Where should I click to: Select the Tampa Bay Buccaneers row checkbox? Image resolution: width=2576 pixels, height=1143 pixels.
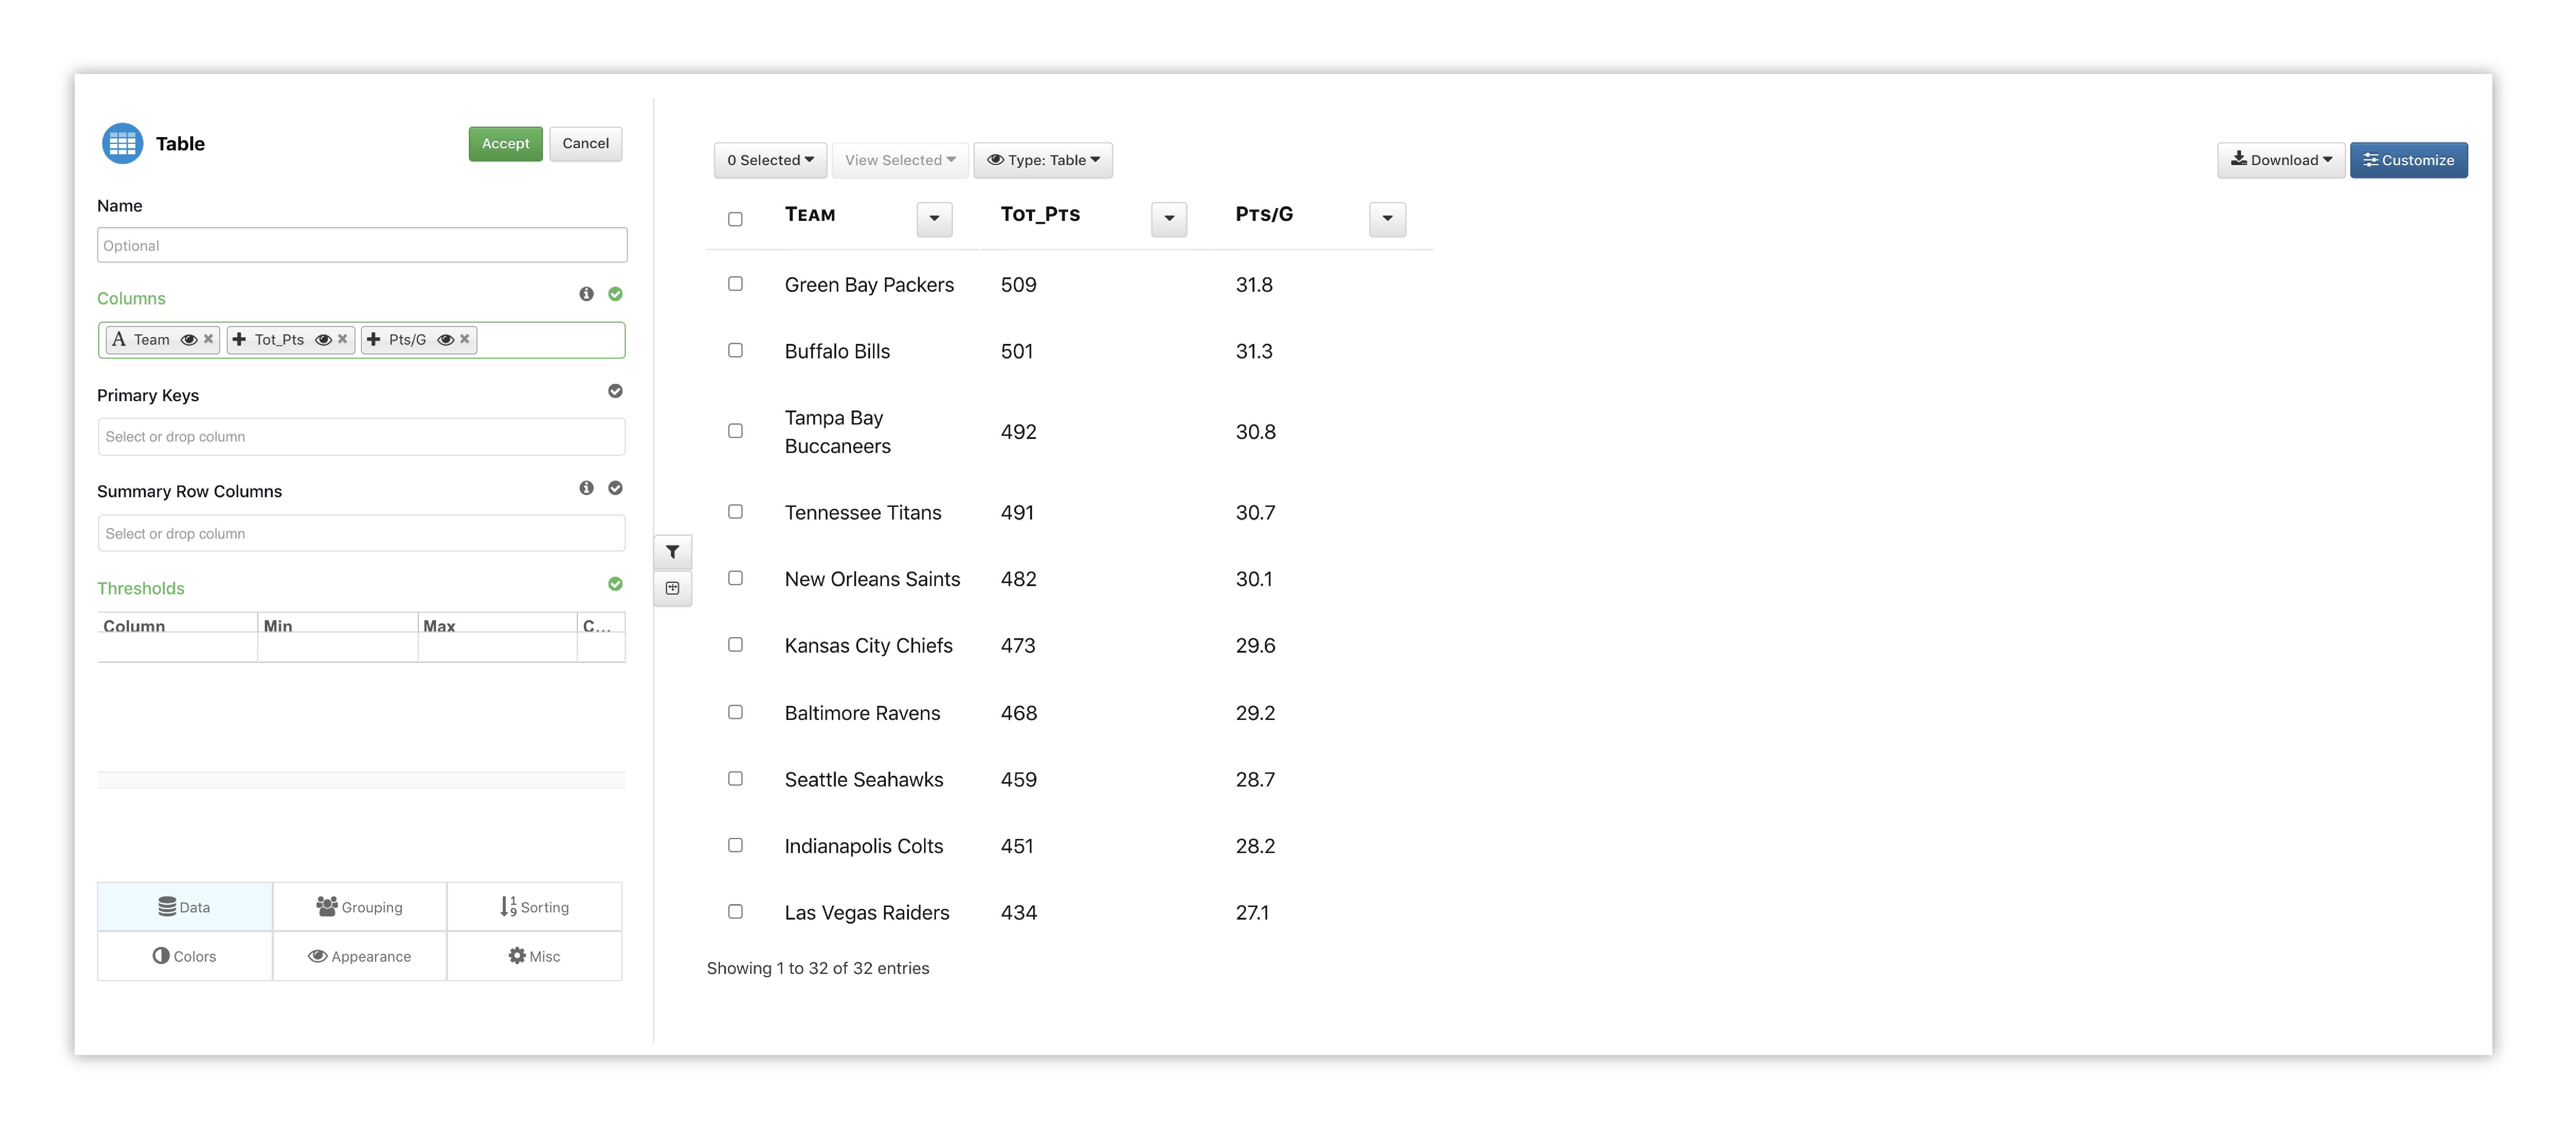coord(735,431)
